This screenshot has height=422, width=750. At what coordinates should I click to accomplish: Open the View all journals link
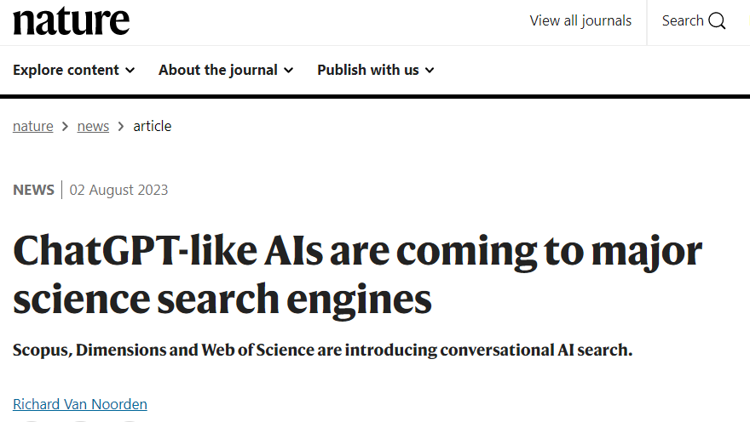pyautogui.click(x=580, y=21)
